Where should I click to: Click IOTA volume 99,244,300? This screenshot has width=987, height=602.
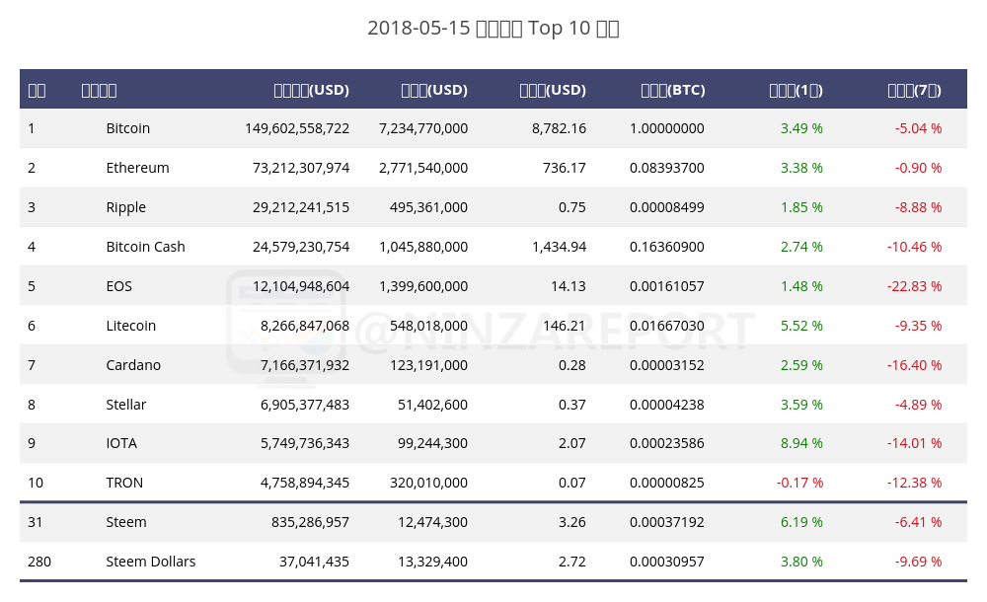click(432, 443)
